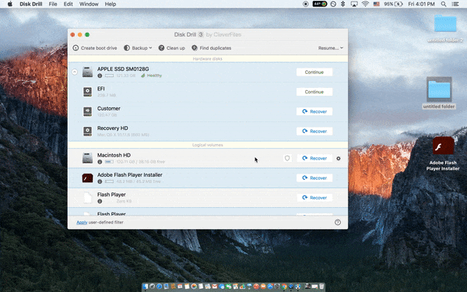Open Find duplicates tool
Screen dimensions: 467x292
212,48
